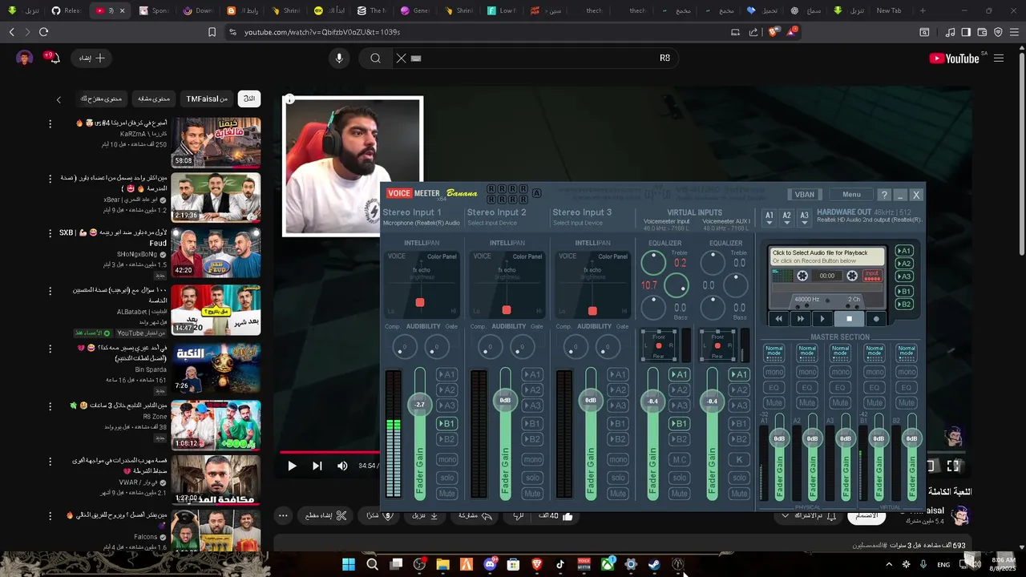Open File Explorer from the taskbar

[x=442, y=564]
